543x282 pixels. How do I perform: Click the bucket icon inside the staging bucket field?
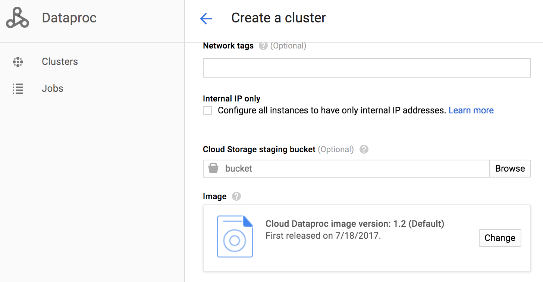tap(213, 168)
